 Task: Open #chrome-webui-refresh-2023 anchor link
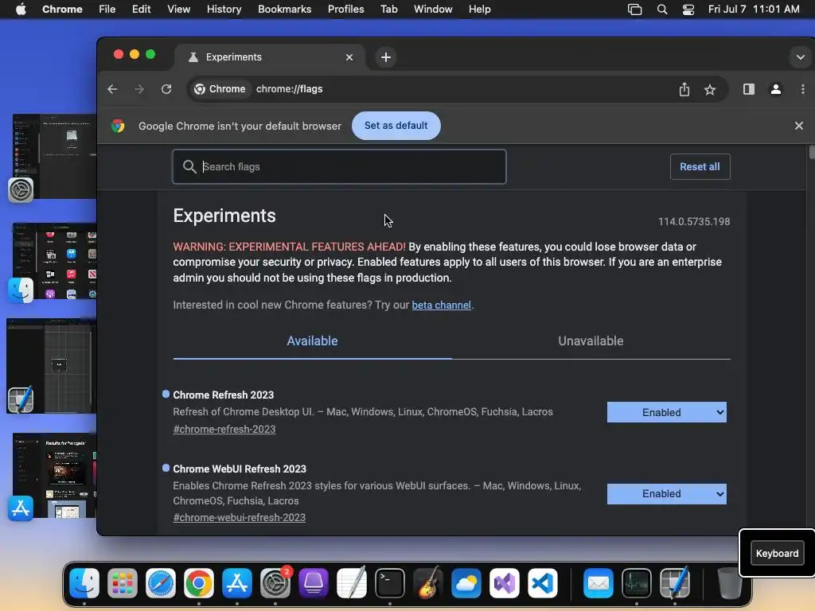pos(239,517)
